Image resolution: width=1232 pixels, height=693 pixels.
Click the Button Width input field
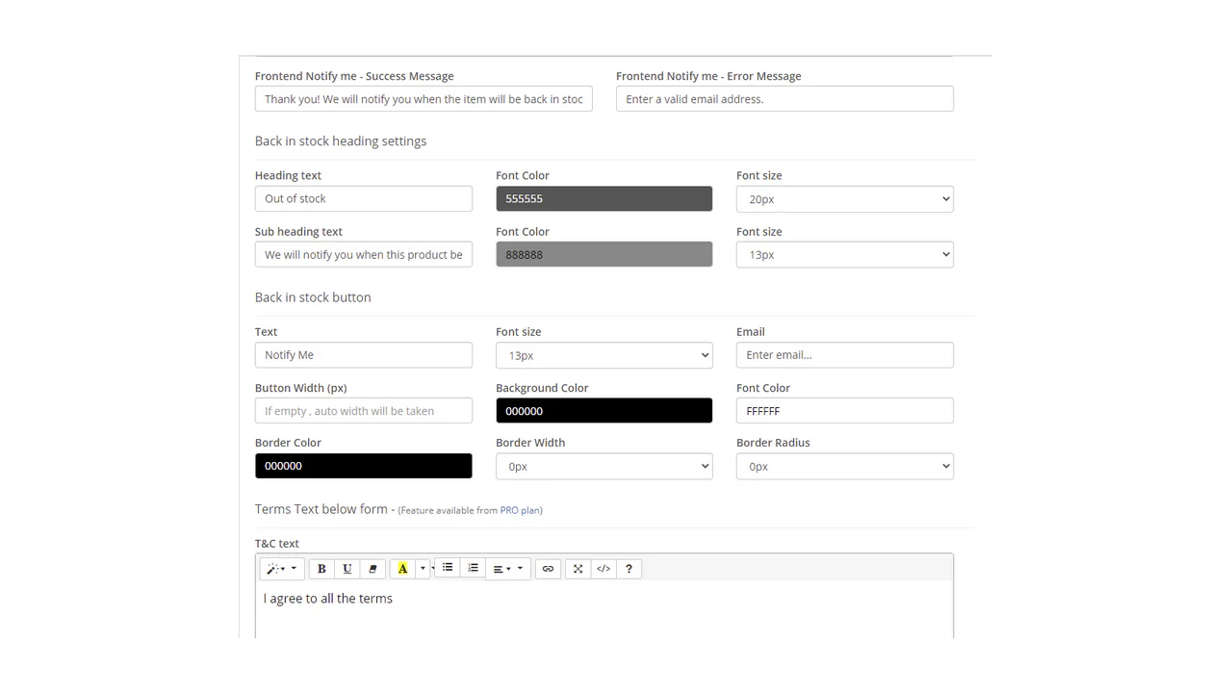(363, 411)
